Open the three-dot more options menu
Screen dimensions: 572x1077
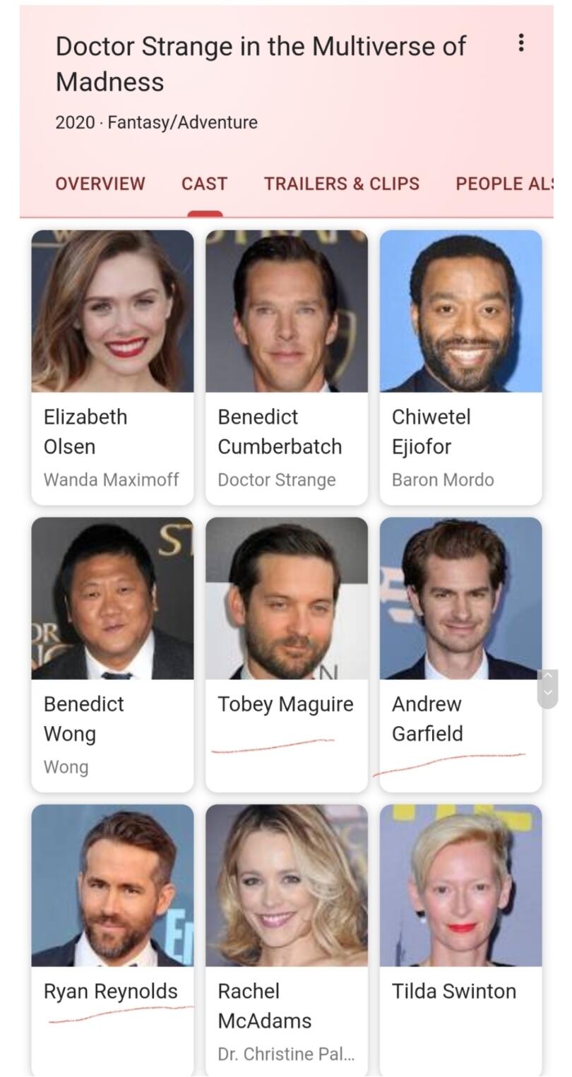click(x=520, y=43)
